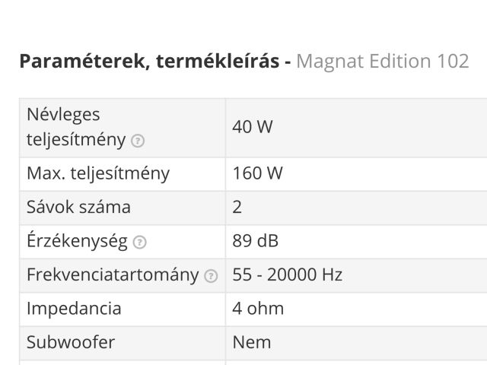487x365 pixels.
Task: Select the 55 - 20000 Hz value
Action: click(288, 275)
